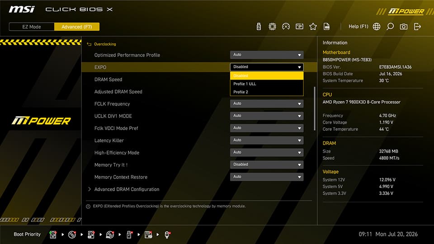Click the document file icon in toolbar

point(326,27)
